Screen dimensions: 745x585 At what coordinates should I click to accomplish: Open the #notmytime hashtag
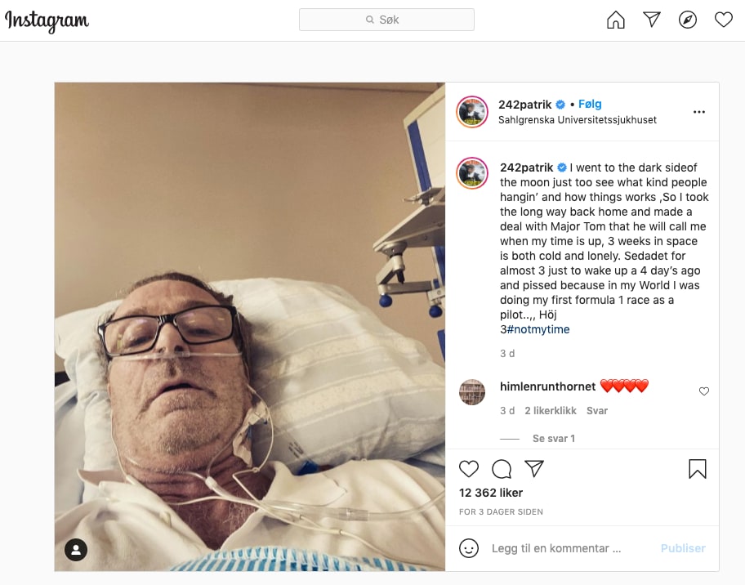tap(538, 329)
